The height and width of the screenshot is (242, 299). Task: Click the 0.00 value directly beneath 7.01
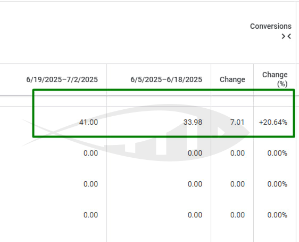click(237, 153)
